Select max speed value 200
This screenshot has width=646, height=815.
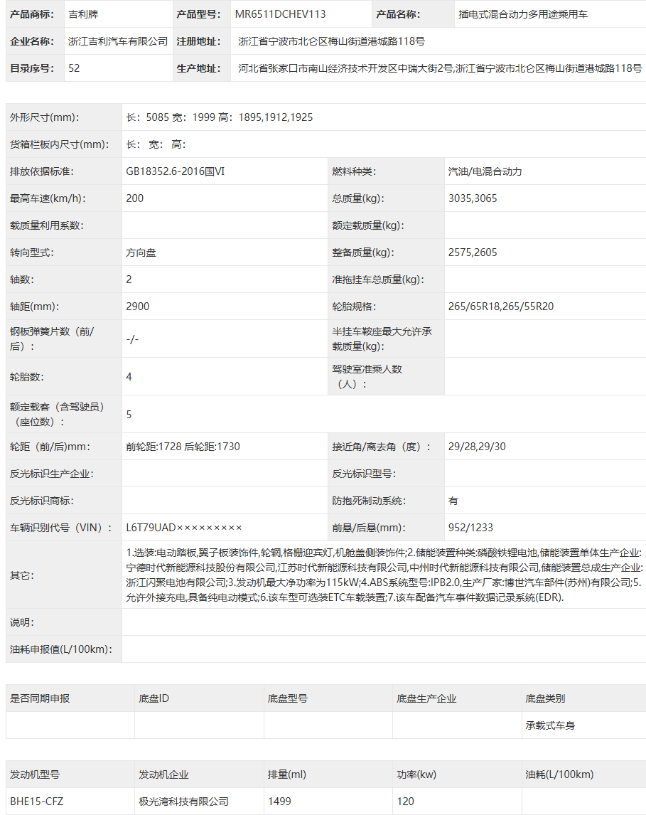pos(134,198)
